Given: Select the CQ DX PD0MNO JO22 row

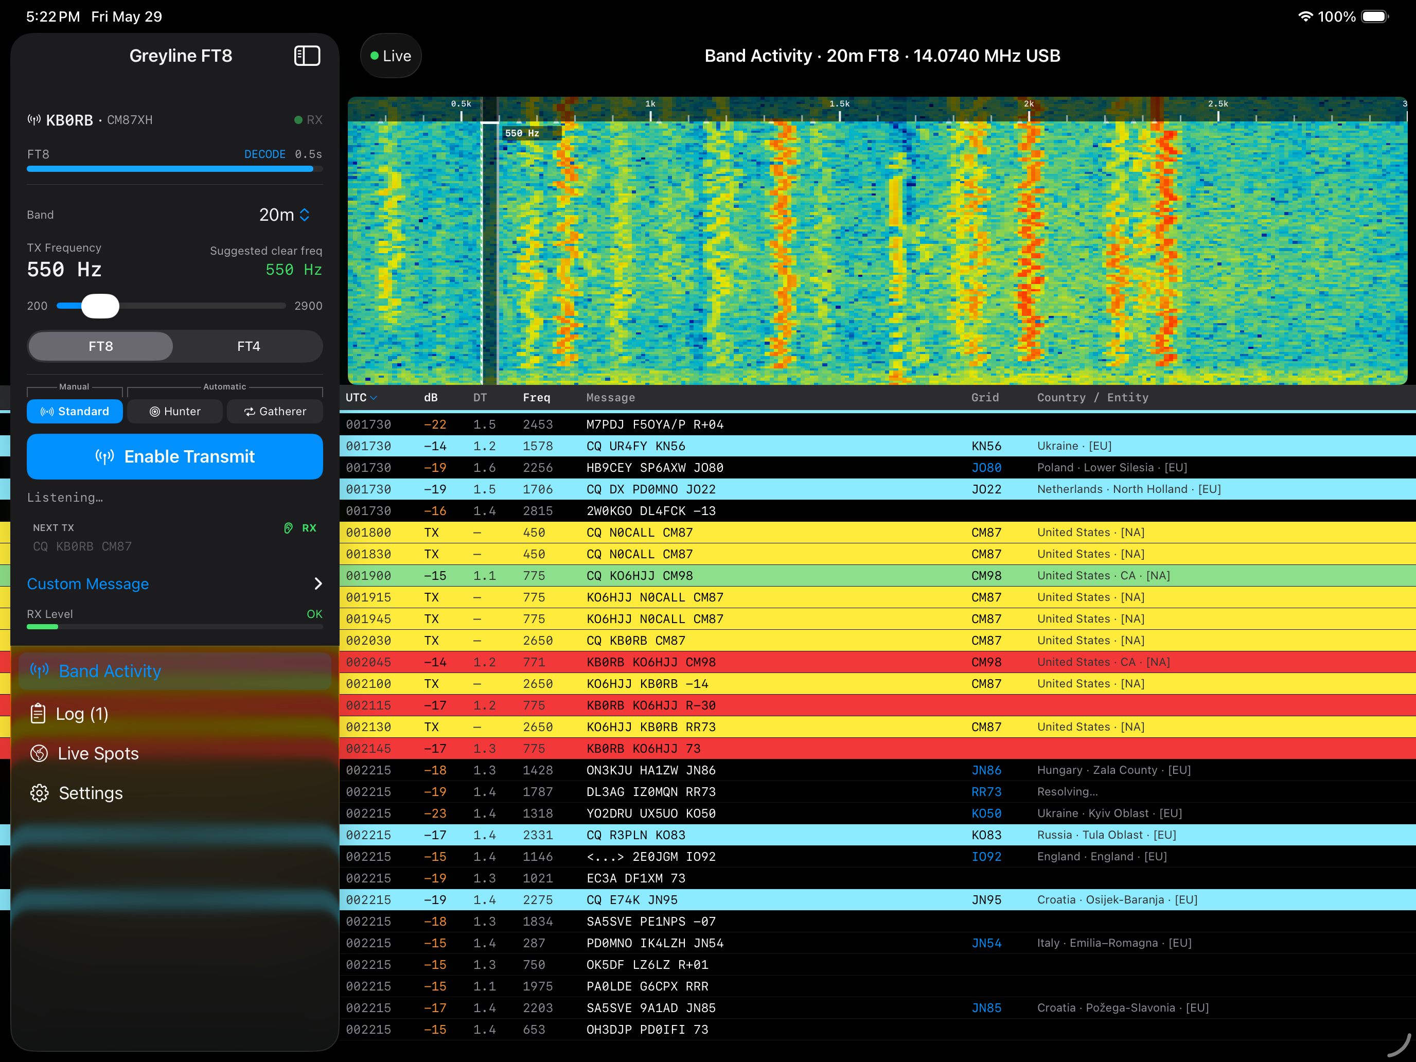Looking at the screenshot, I should [877, 489].
